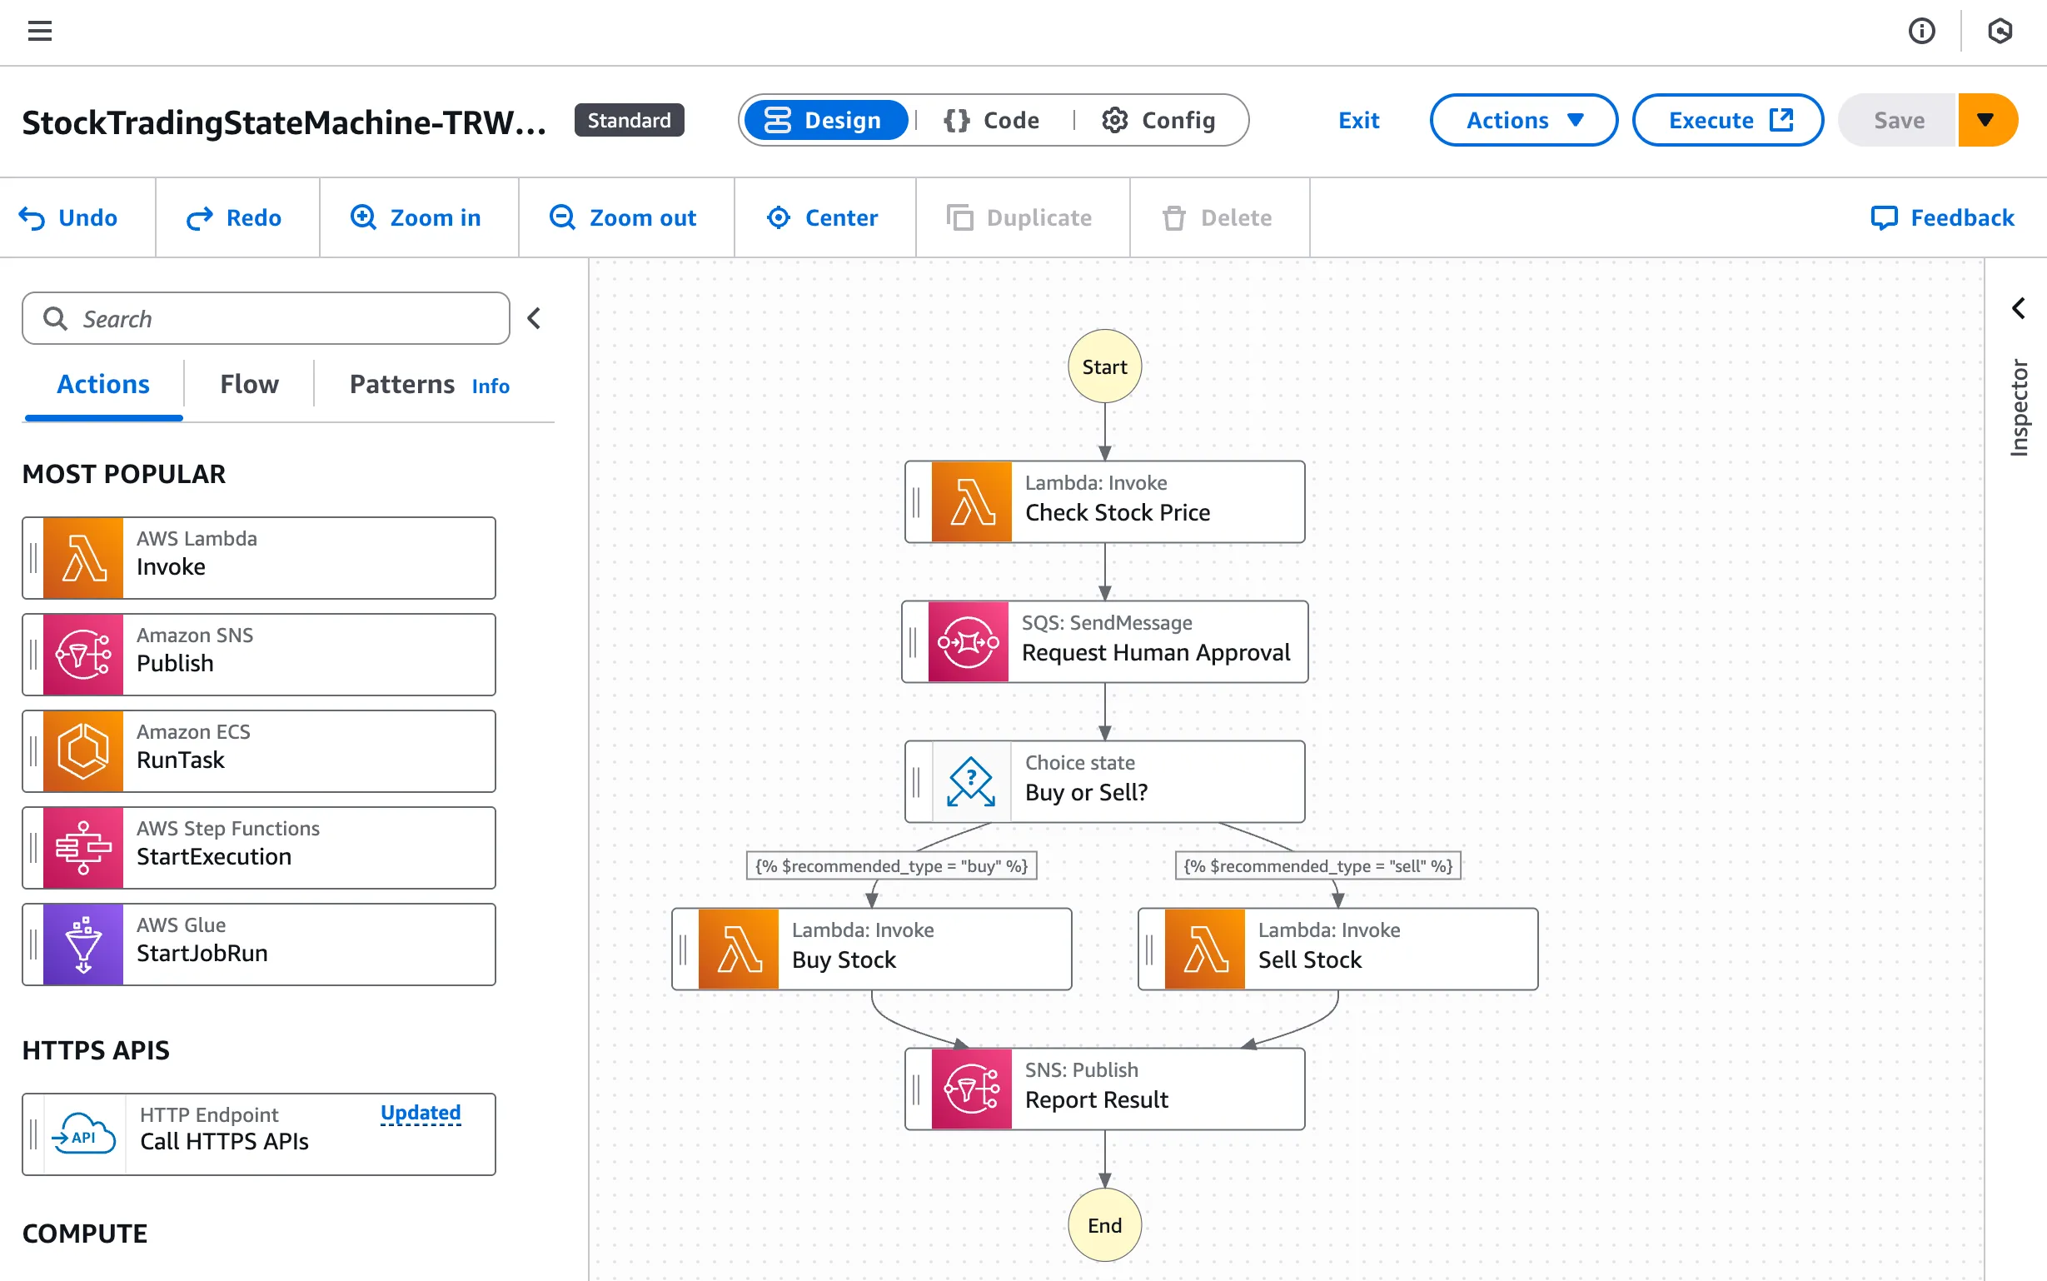The width and height of the screenshot is (2047, 1281).
Task: Select the Request Human Approval SQS node
Action: pyautogui.click(x=1104, y=640)
